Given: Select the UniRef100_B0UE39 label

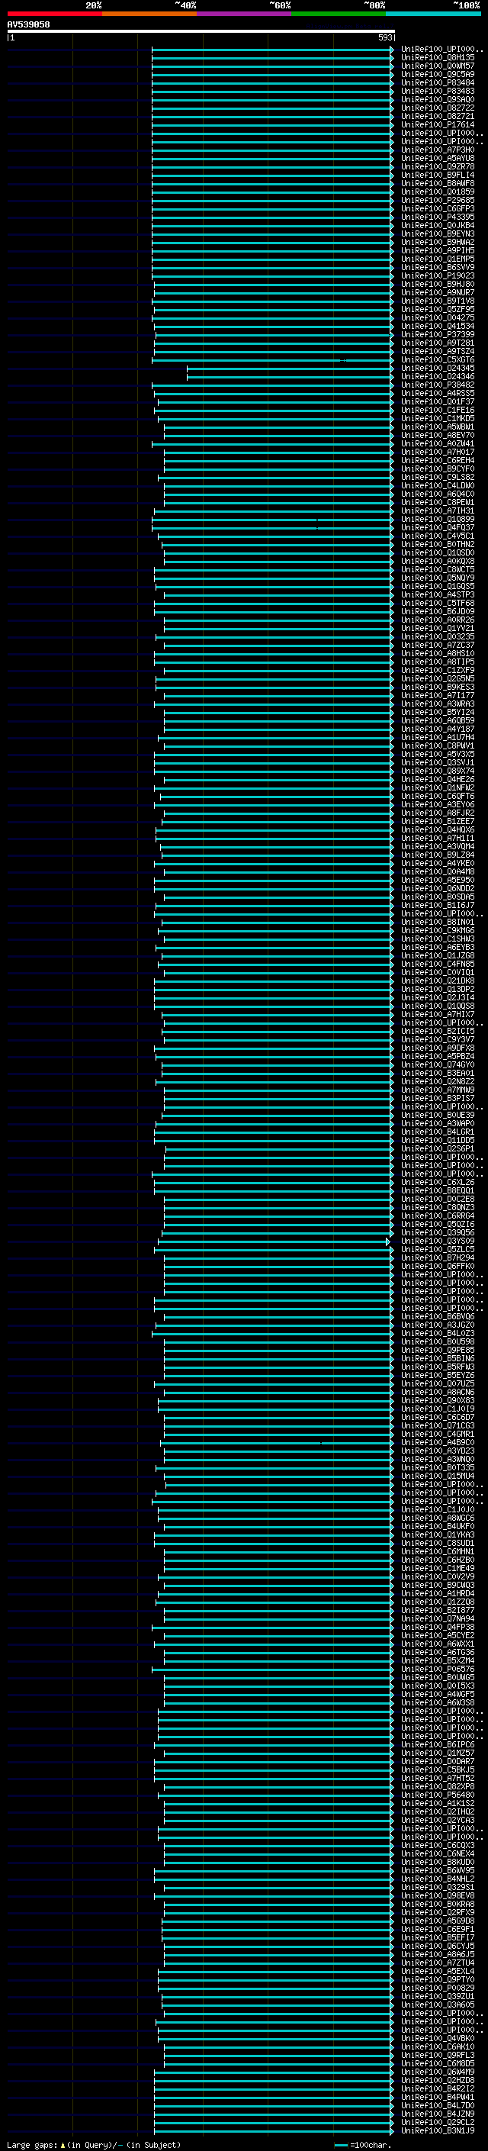Looking at the screenshot, I should click(x=438, y=1115).
